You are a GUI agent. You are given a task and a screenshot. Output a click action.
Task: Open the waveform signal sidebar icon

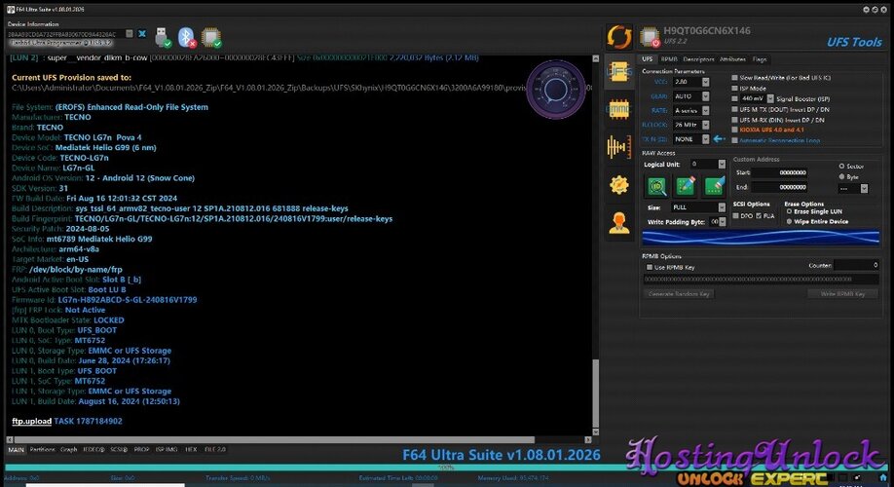619,147
